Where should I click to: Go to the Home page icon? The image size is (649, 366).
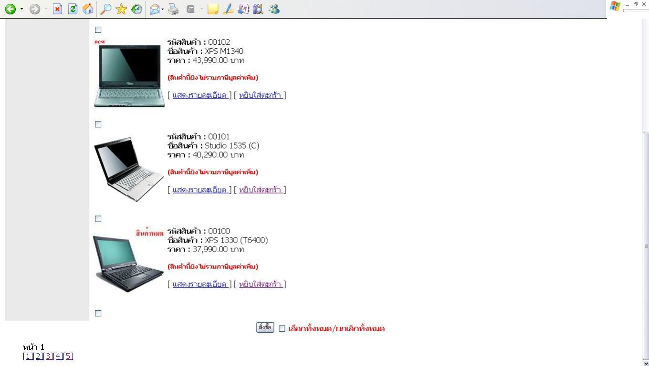88,9
